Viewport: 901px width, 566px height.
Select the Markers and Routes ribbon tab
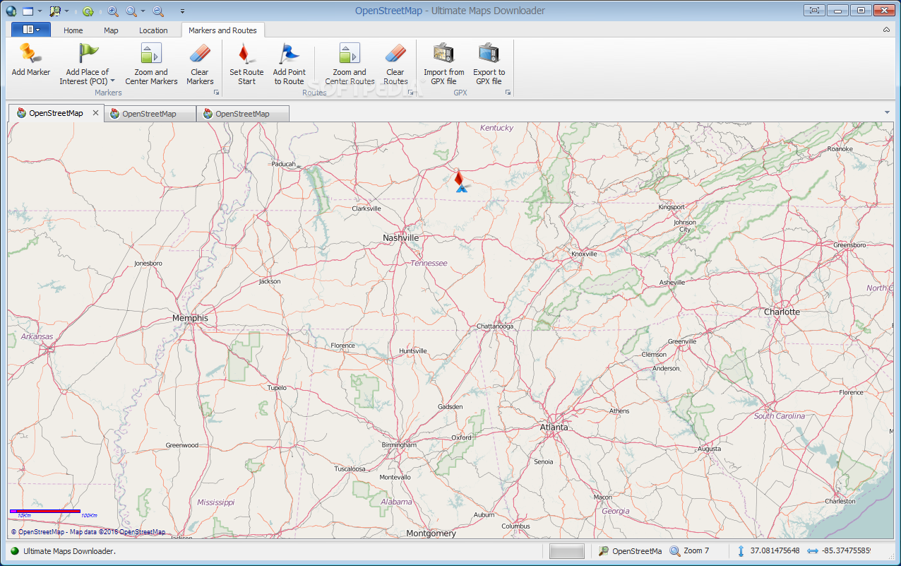tap(222, 30)
